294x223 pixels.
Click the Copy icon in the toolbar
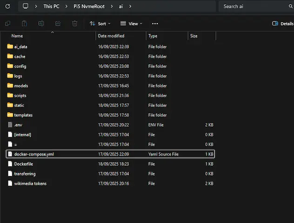[8, 24]
